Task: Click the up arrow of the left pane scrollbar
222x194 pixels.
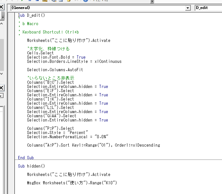Action: [2, 24]
